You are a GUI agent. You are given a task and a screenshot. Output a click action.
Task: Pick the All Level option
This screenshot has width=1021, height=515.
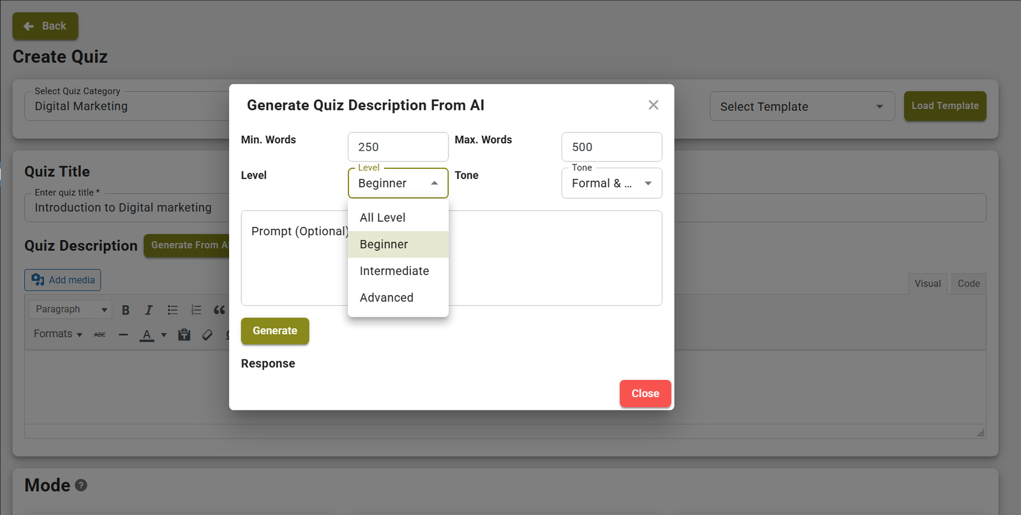(383, 217)
